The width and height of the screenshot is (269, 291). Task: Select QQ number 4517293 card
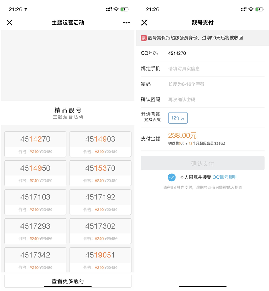(35, 231)
